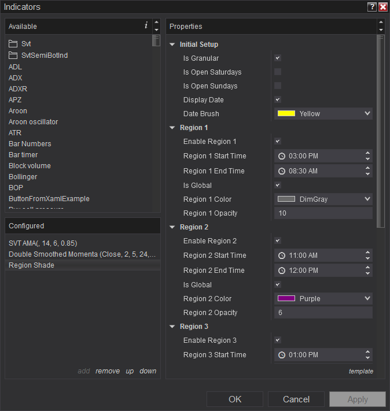The height and width of the screenshot is (411, 390).
Task: Click the info icon in Available header
Action: 146,26
